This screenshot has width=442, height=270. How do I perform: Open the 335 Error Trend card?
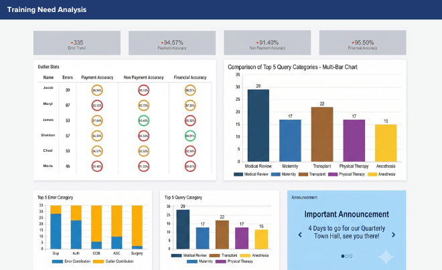tap(77, 43)
